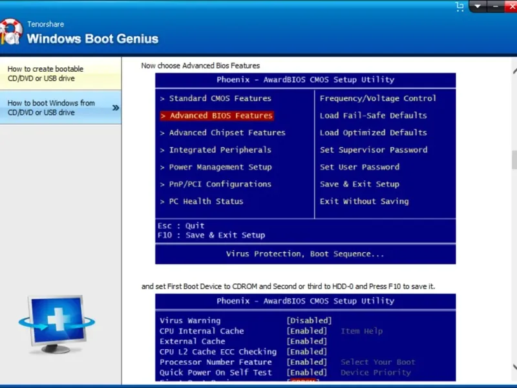Click '[Enabled]' value for External Cache
This screenshot has height=388, width=517.
306,341
